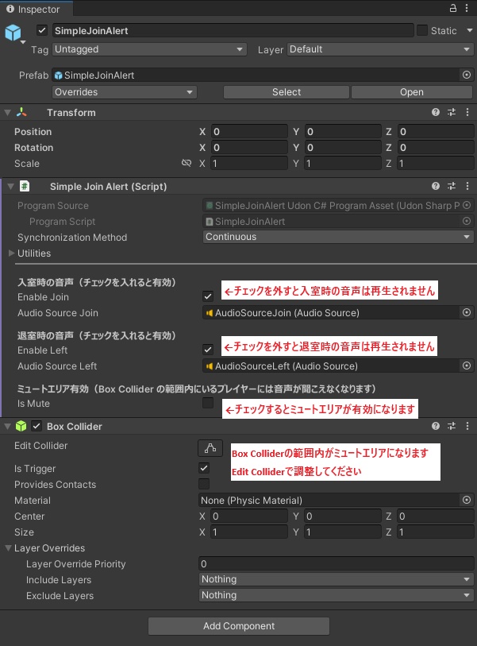Image resolution: width=477 pixels, height=646 pixels.
Task: Click the Rotation Y field
Action: tap(343, 148)
